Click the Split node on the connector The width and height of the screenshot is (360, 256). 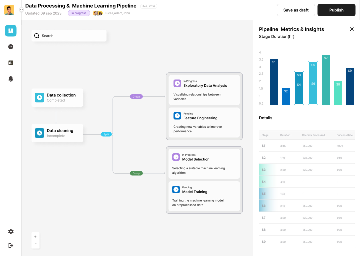point(106,134)
